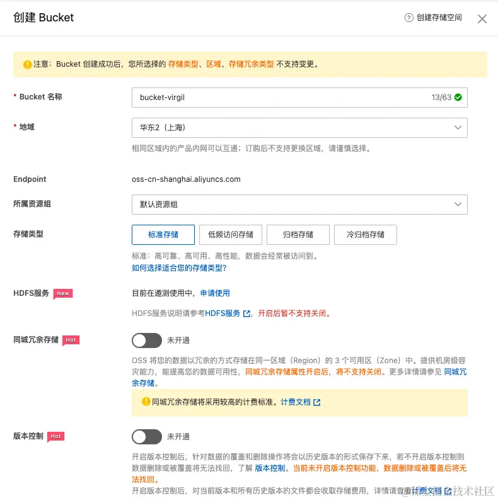
Task: Click the Hot badge beside 同城冗余存储
Action: (71, 340)
